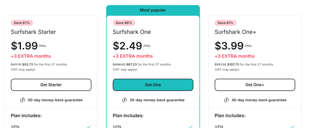The width and height of the screenshot is (310, 128).
Task: Click the Surfshark One plan title
Action: tap(132, 32)
